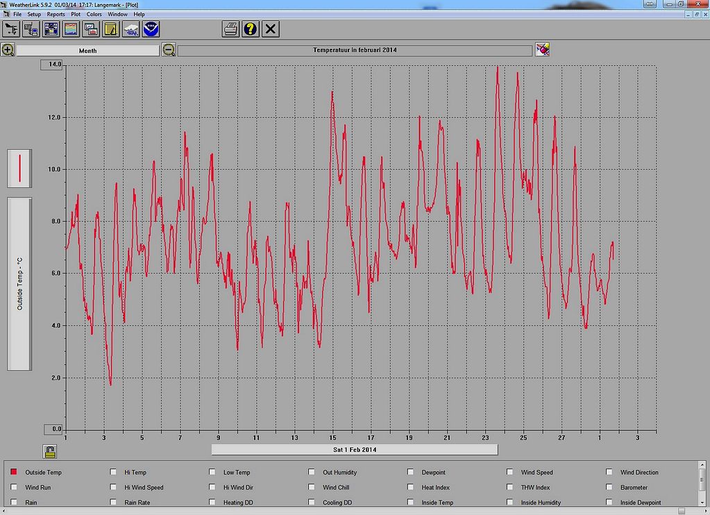
Task: Click the eraser icon beside the title
Action: click(x=542, y=49)
